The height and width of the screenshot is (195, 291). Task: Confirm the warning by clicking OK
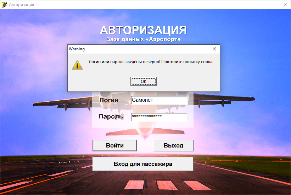point(144,81)
